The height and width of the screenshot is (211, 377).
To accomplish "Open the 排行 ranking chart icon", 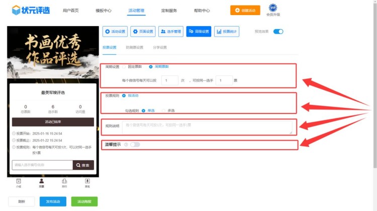I will tap(64, 181).
